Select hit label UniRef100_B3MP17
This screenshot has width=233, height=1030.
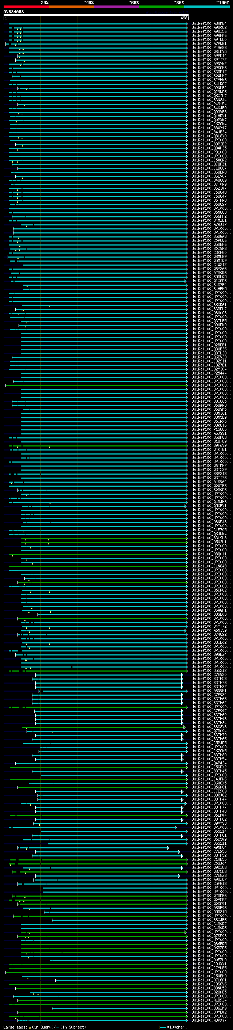click(209, 72)
